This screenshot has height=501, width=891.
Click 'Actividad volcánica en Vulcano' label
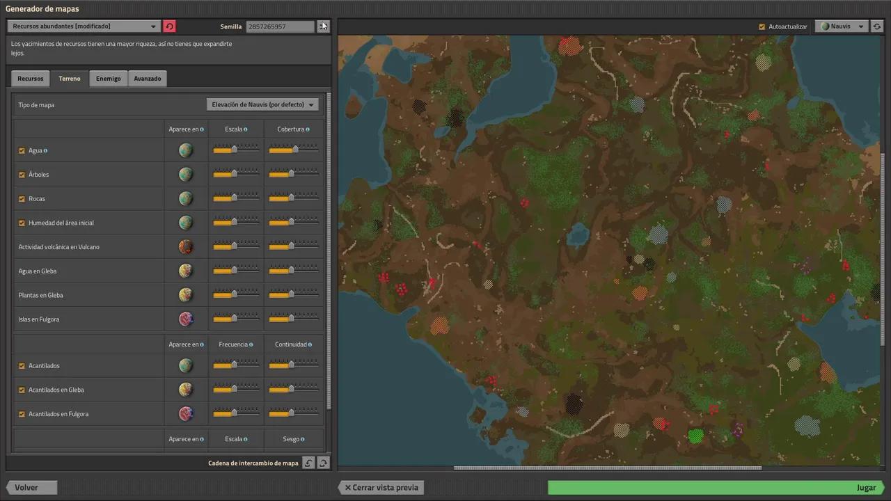point(58,247)
